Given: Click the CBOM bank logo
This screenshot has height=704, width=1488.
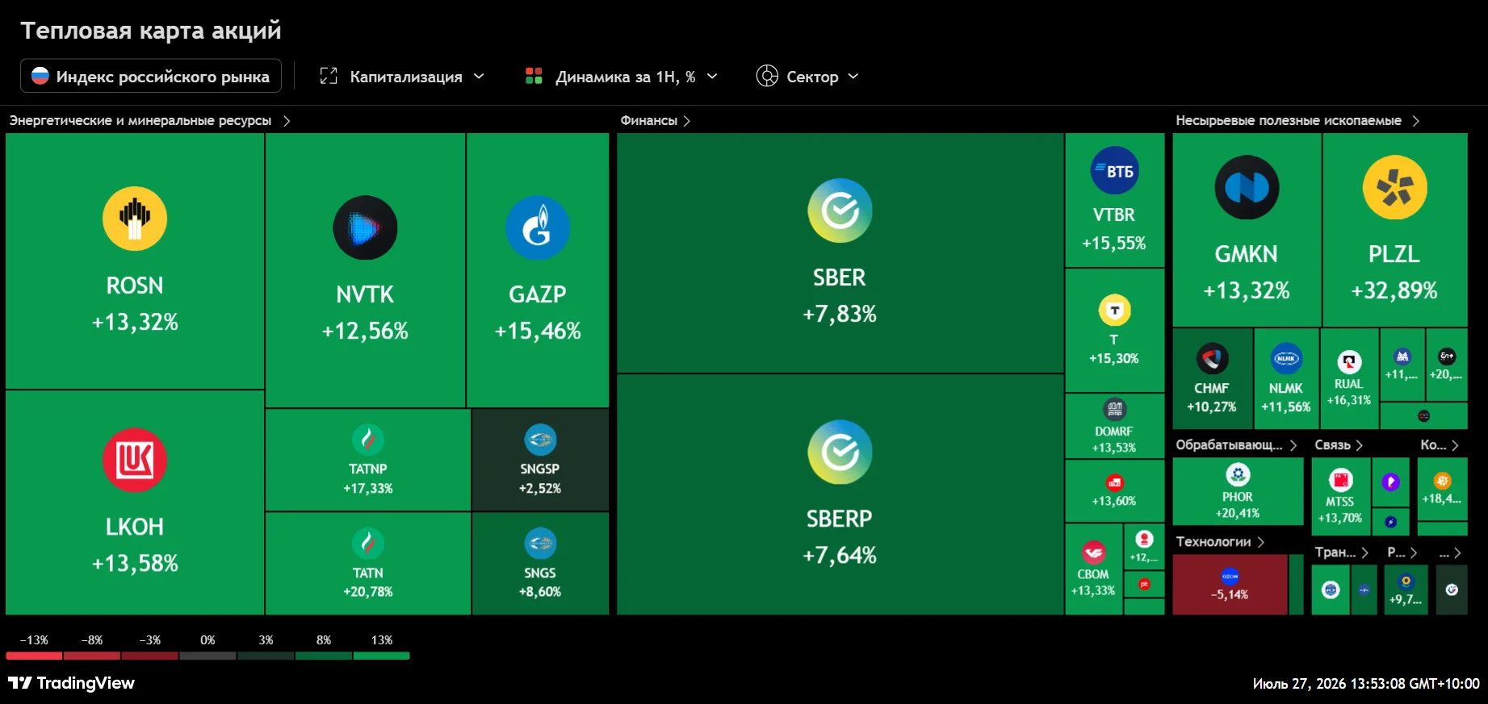Looking at the screenshot, I should point(1093,552).
